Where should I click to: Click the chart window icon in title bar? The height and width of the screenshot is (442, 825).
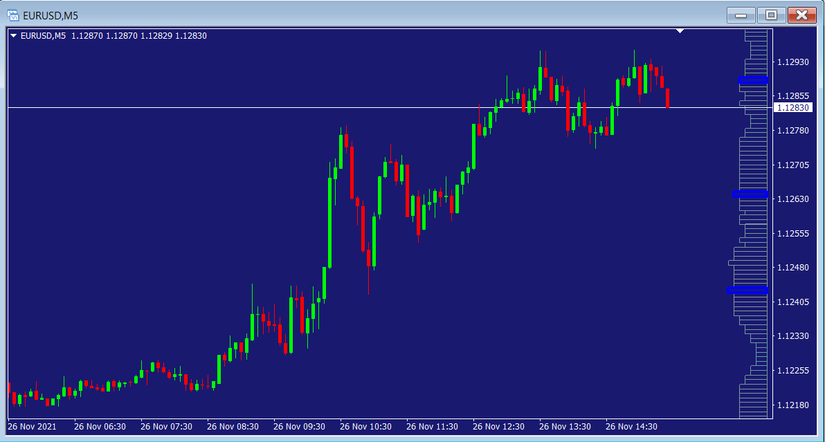12,15
